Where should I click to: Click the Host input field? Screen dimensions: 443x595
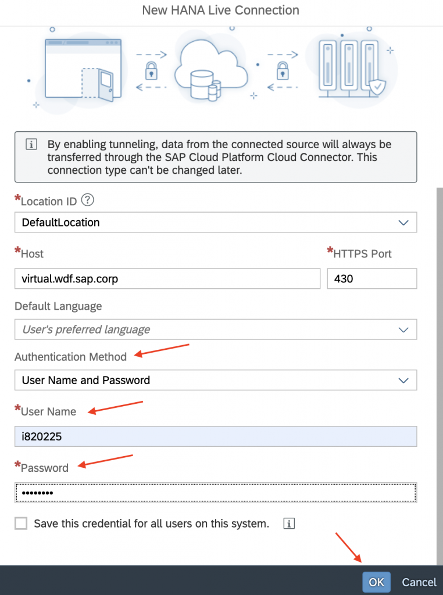[167, 278]
